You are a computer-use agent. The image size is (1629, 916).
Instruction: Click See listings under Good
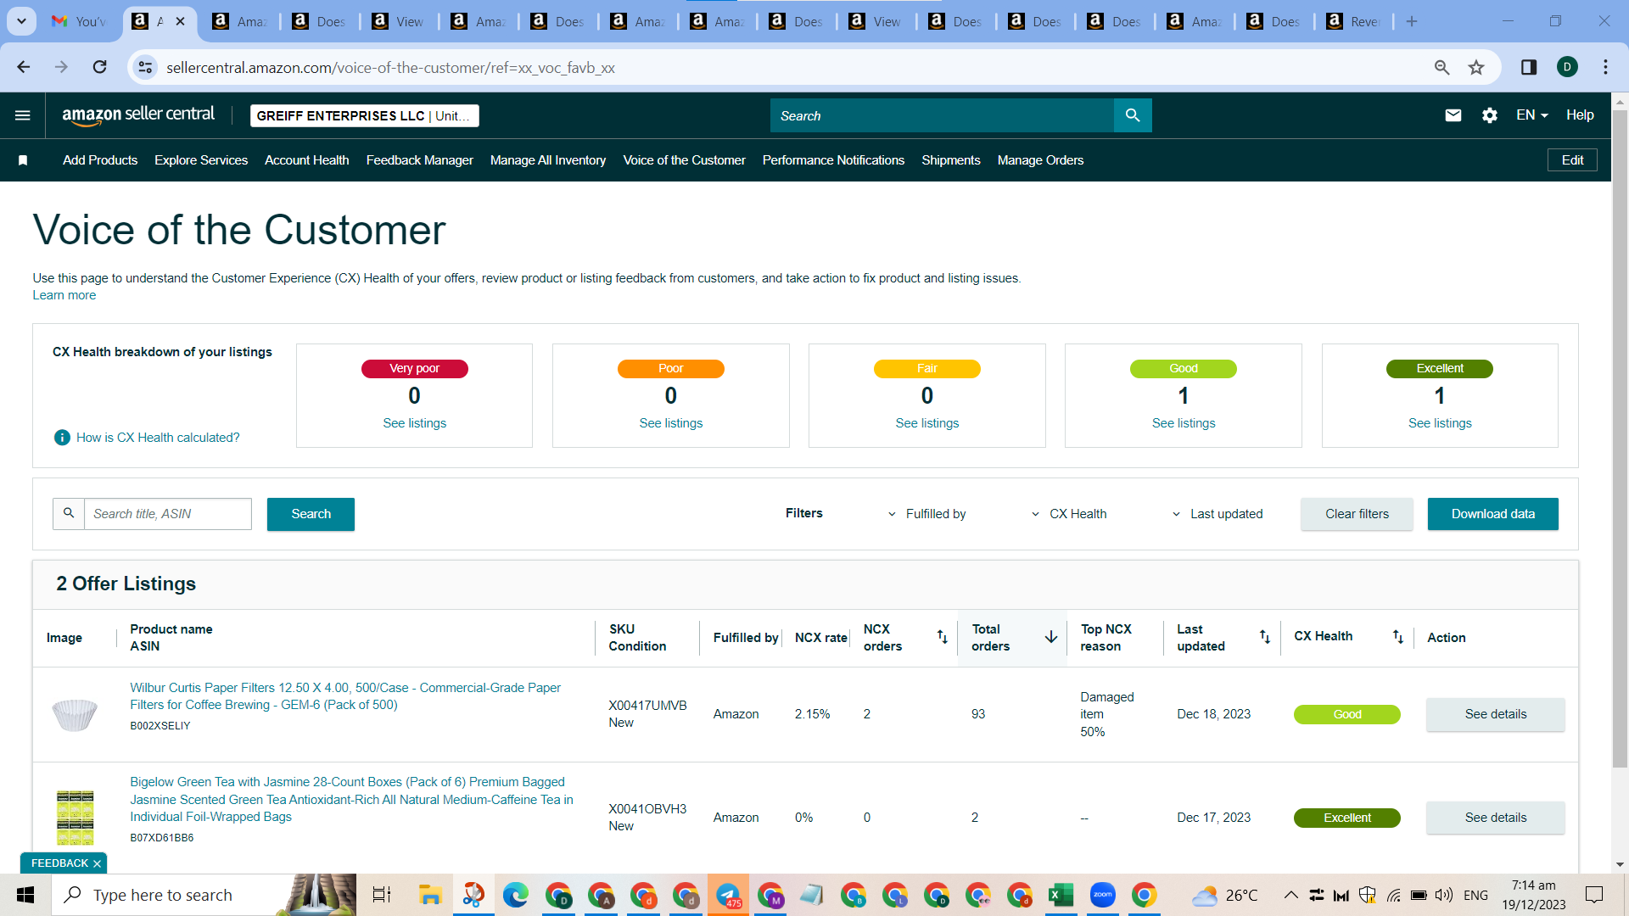coord(1184,423)
